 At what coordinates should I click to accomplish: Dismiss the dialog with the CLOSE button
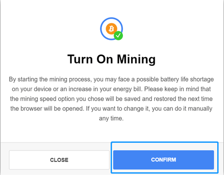point(59,160)
